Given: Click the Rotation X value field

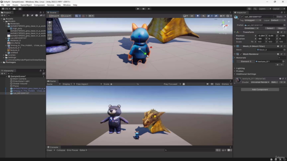Looking at the screenshot, I should (261, 39).
